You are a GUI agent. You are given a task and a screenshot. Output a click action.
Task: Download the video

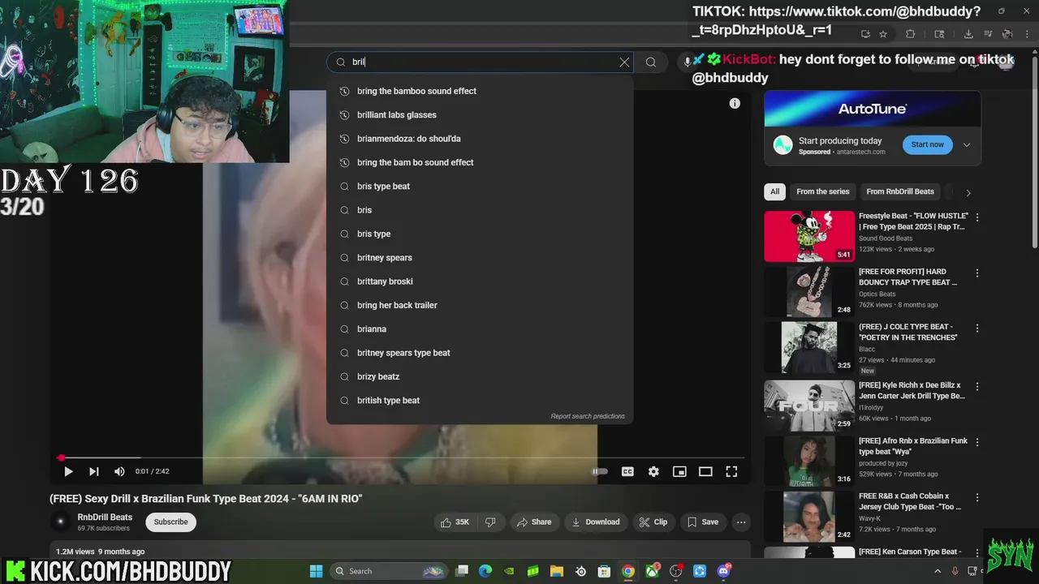(596, 522)
